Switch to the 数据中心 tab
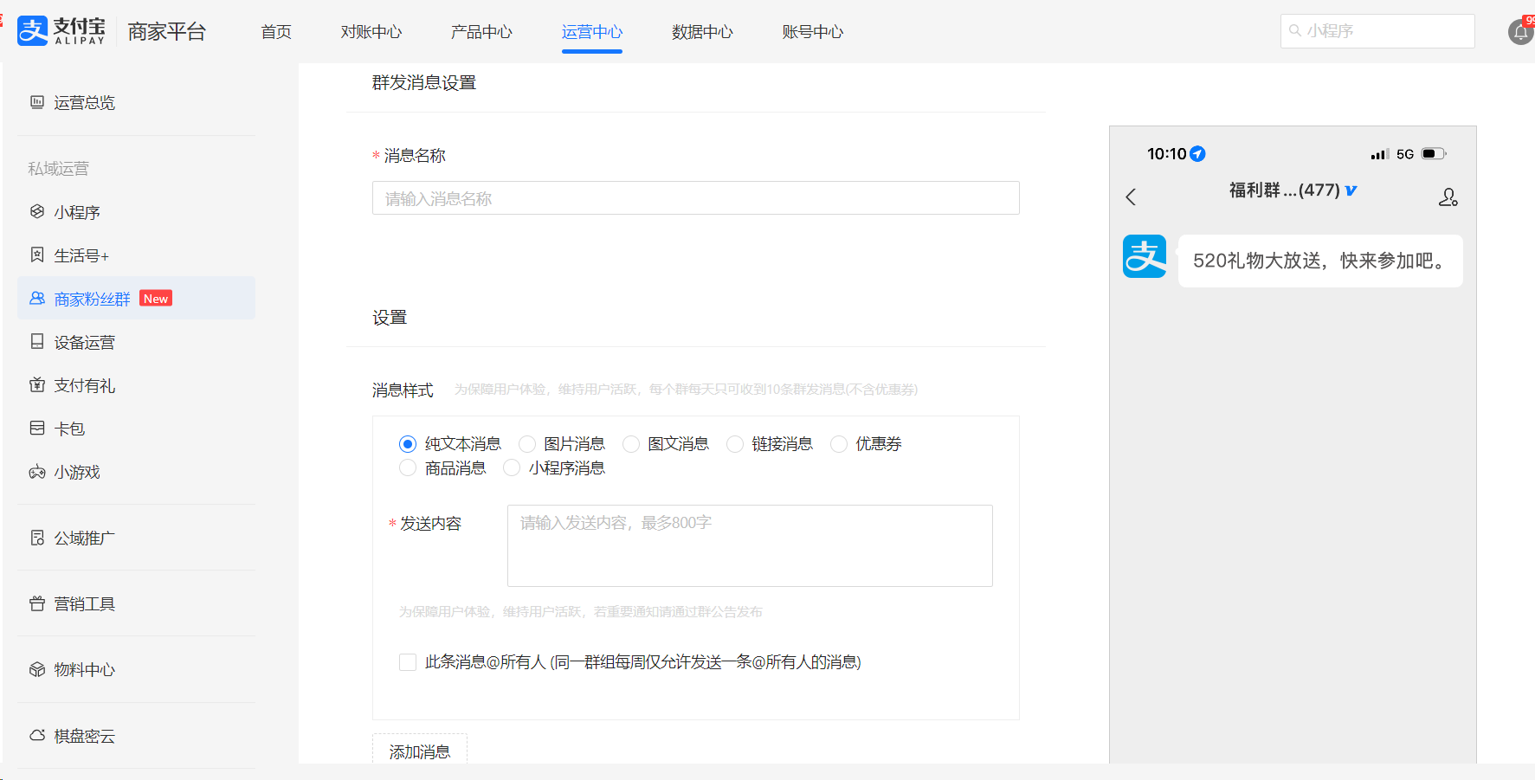This screenshot has width=1535, height=780. coord(701,32)
